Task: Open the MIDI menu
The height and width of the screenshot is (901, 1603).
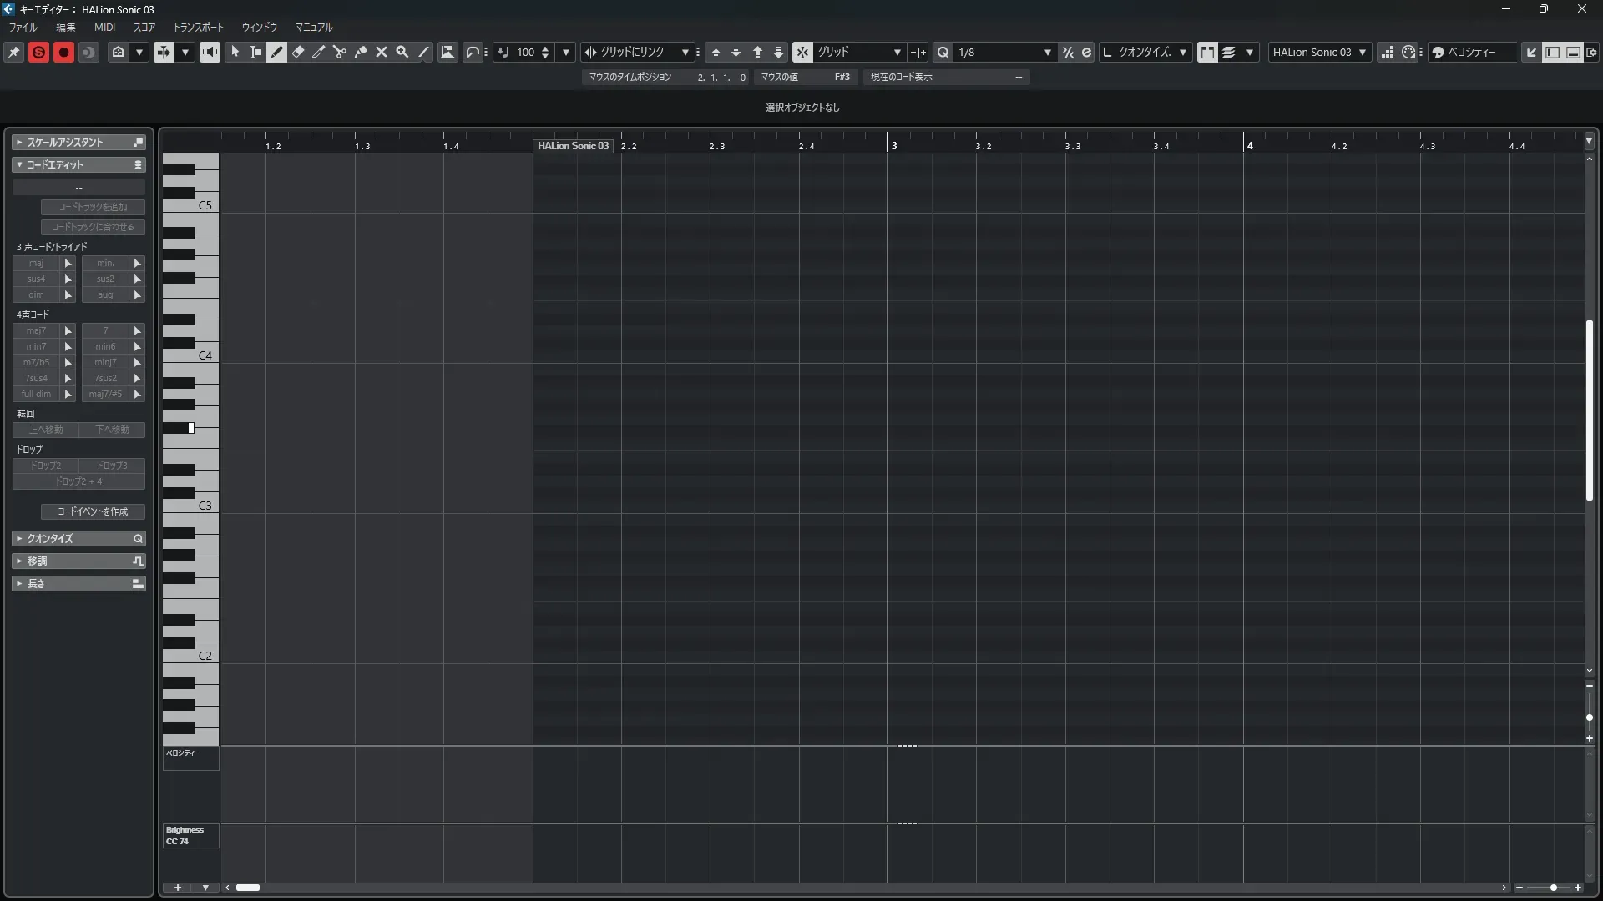Action: 104,27
